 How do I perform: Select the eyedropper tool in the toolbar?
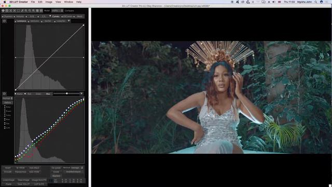click(22, 10)
